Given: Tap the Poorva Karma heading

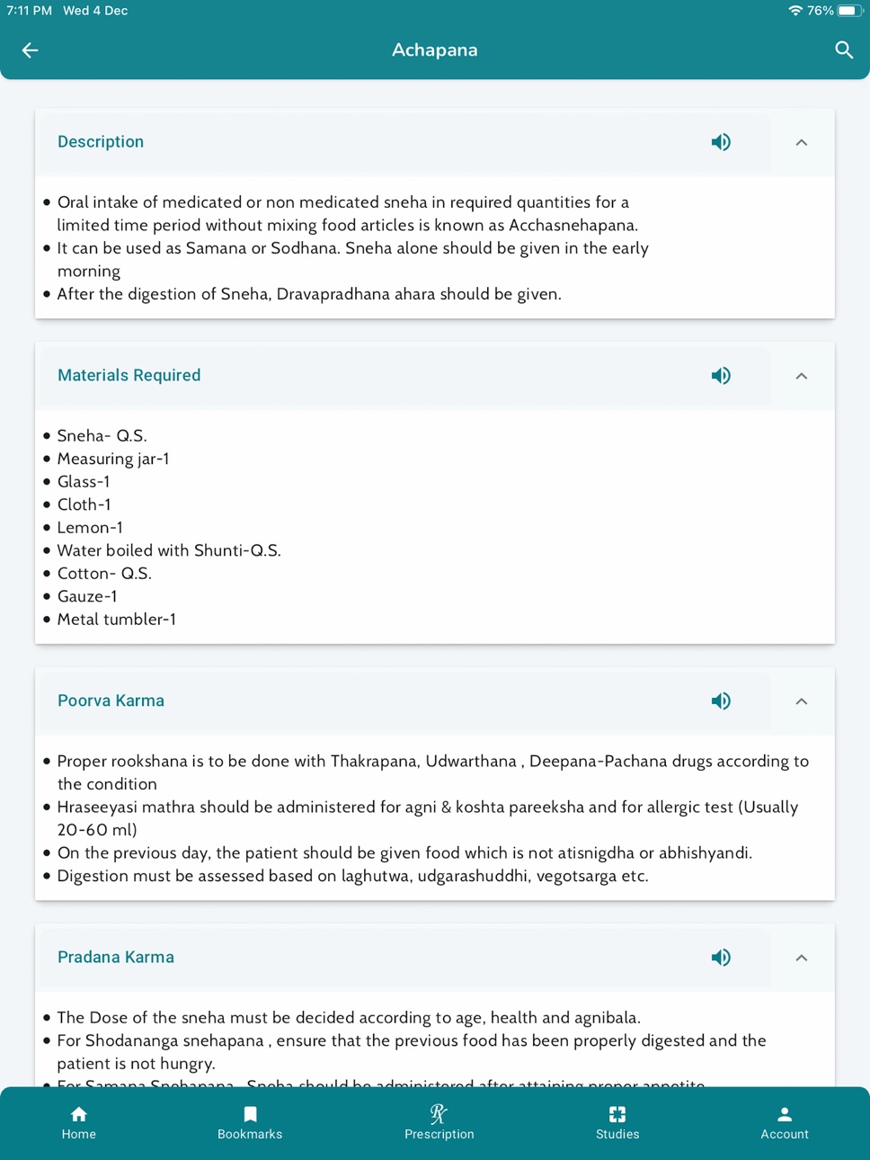Looking at the screenshot, I should pyautogui.click(x=111, y=701).
